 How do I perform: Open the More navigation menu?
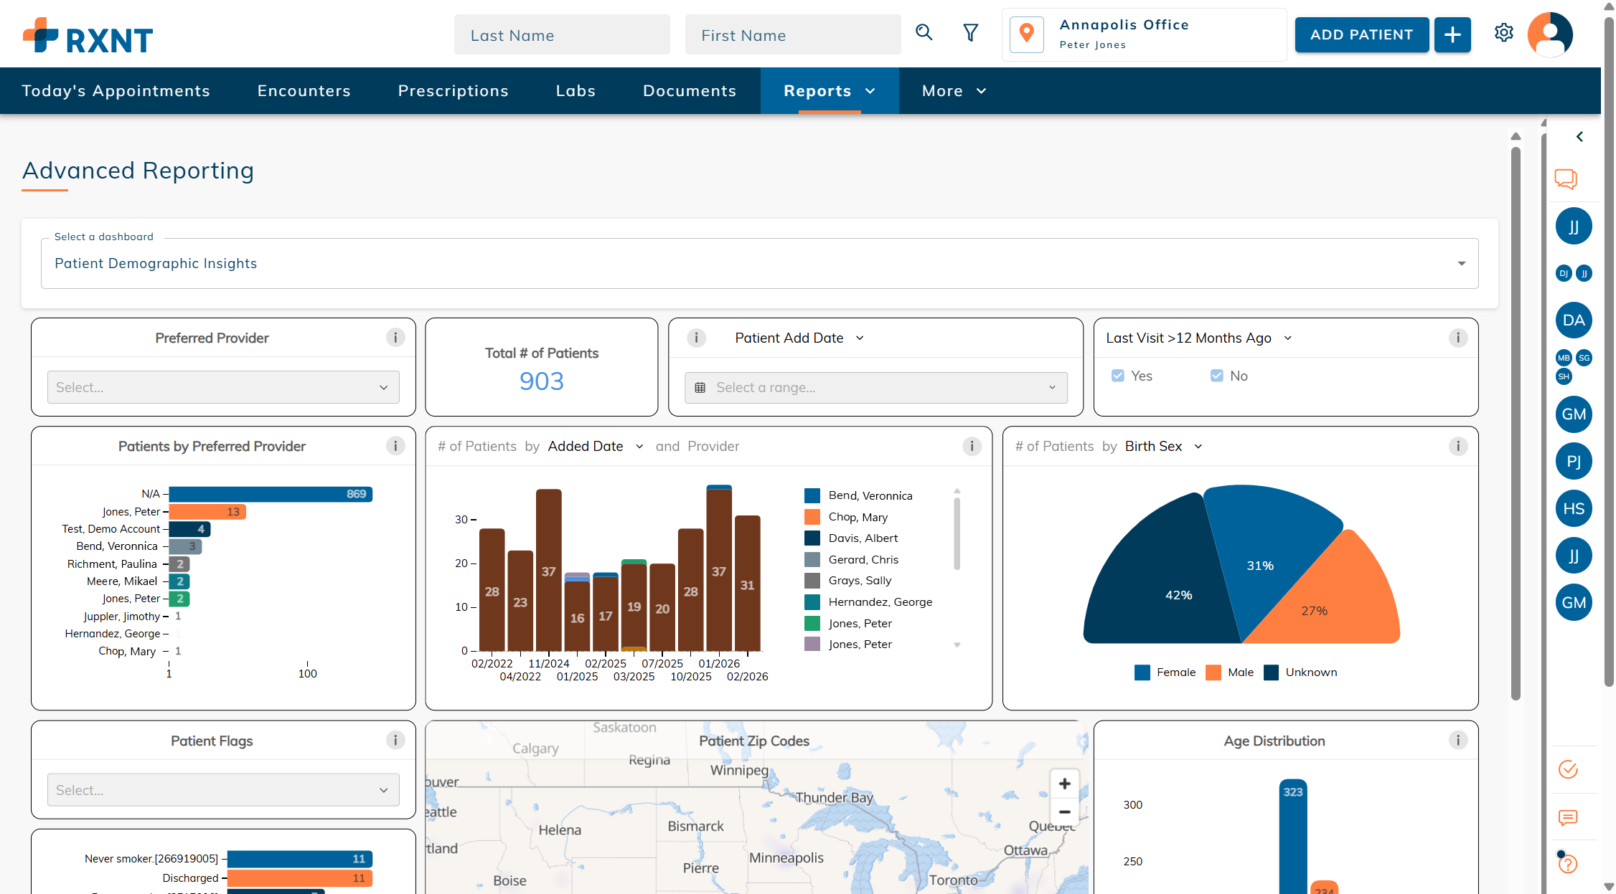coord(954,91)
